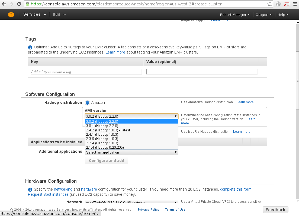Image resolution: width=299 pixels, height=216 pixels.
Task: Click the tag Value input field
Action: [x=202, y=72]
